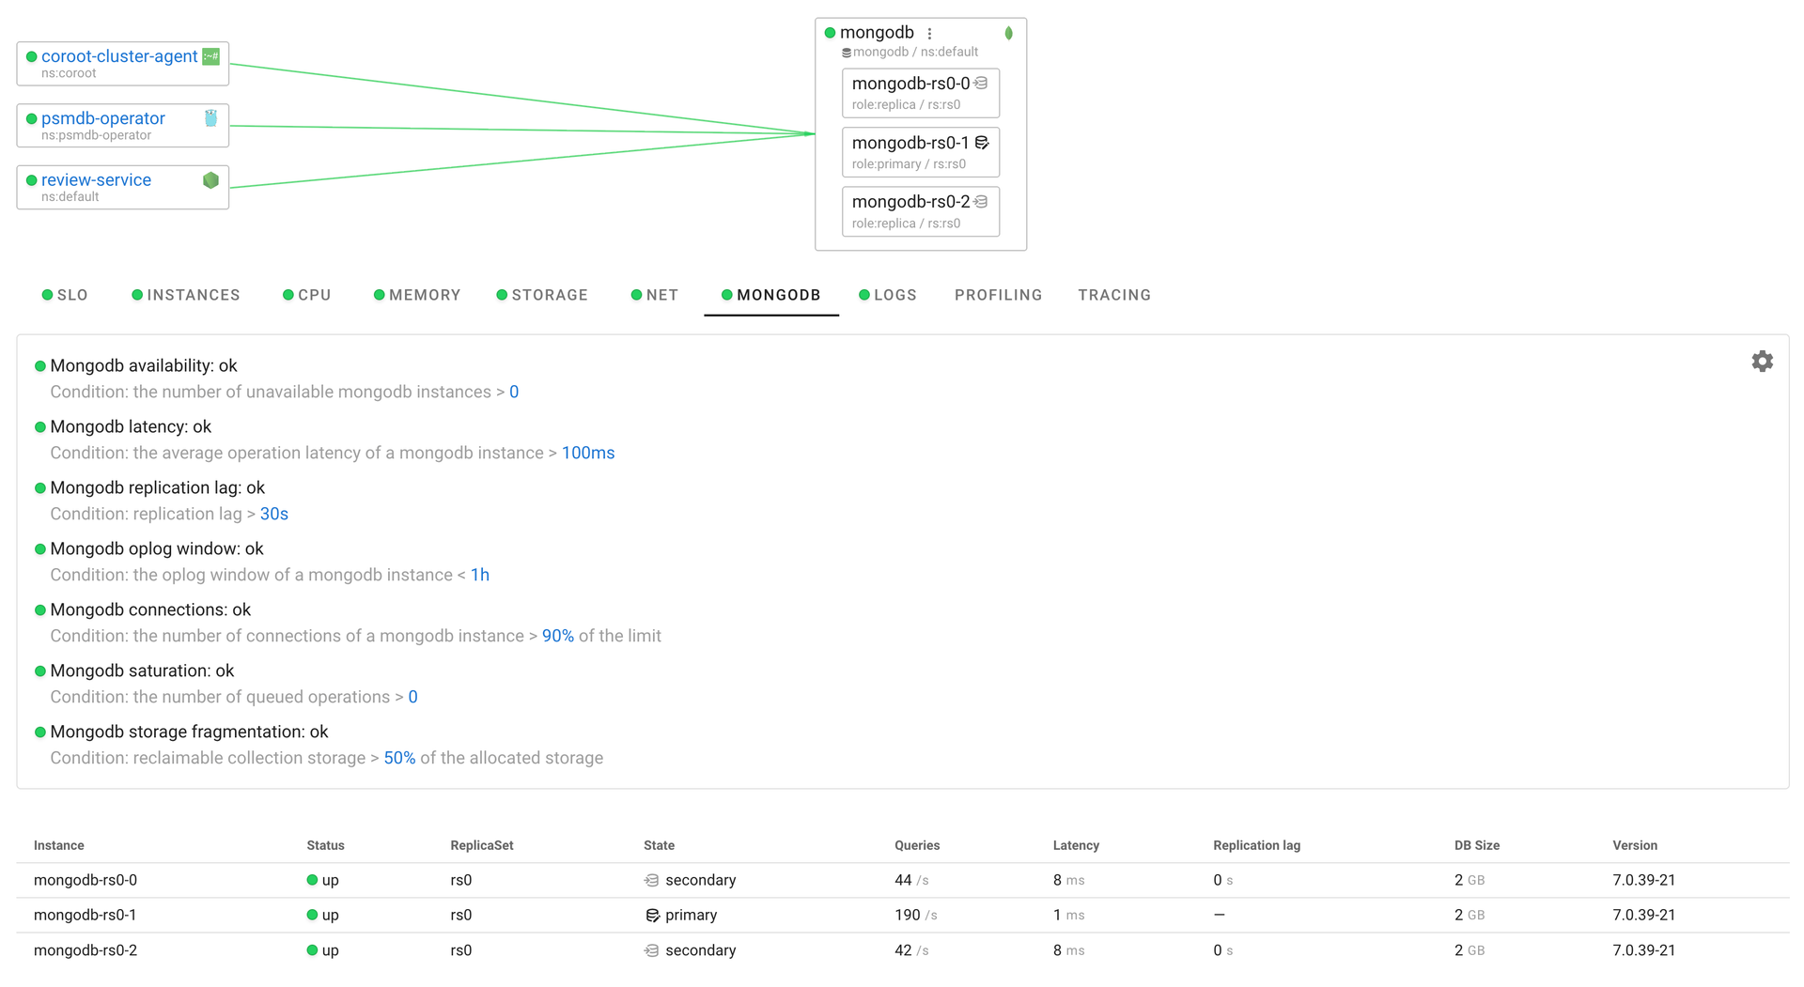This screenshot has width=1804, height=987.
Task: Open the mongodb three-dot options menu
Action: pyautogui.click(x=929, y=33)
